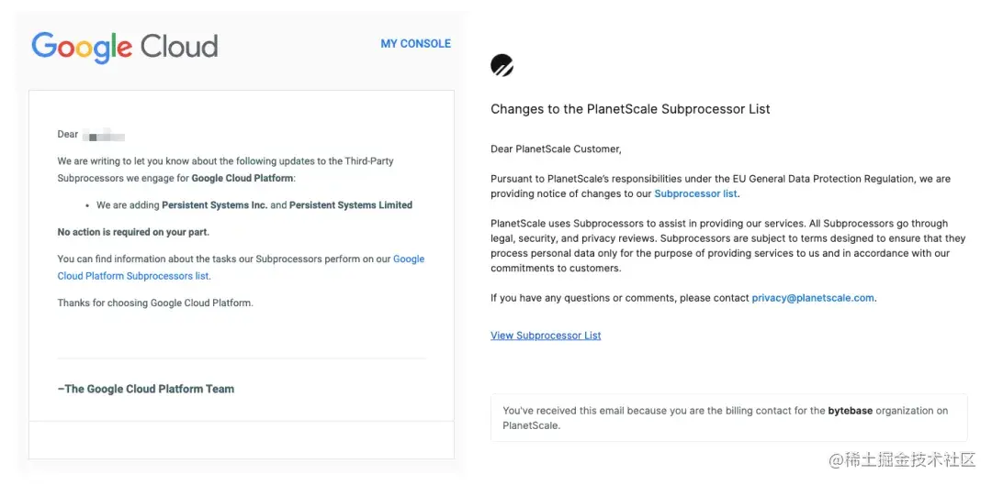
Task: Click the Persistent Systems Inc. bold text
Action: click(x=215, y=205)
